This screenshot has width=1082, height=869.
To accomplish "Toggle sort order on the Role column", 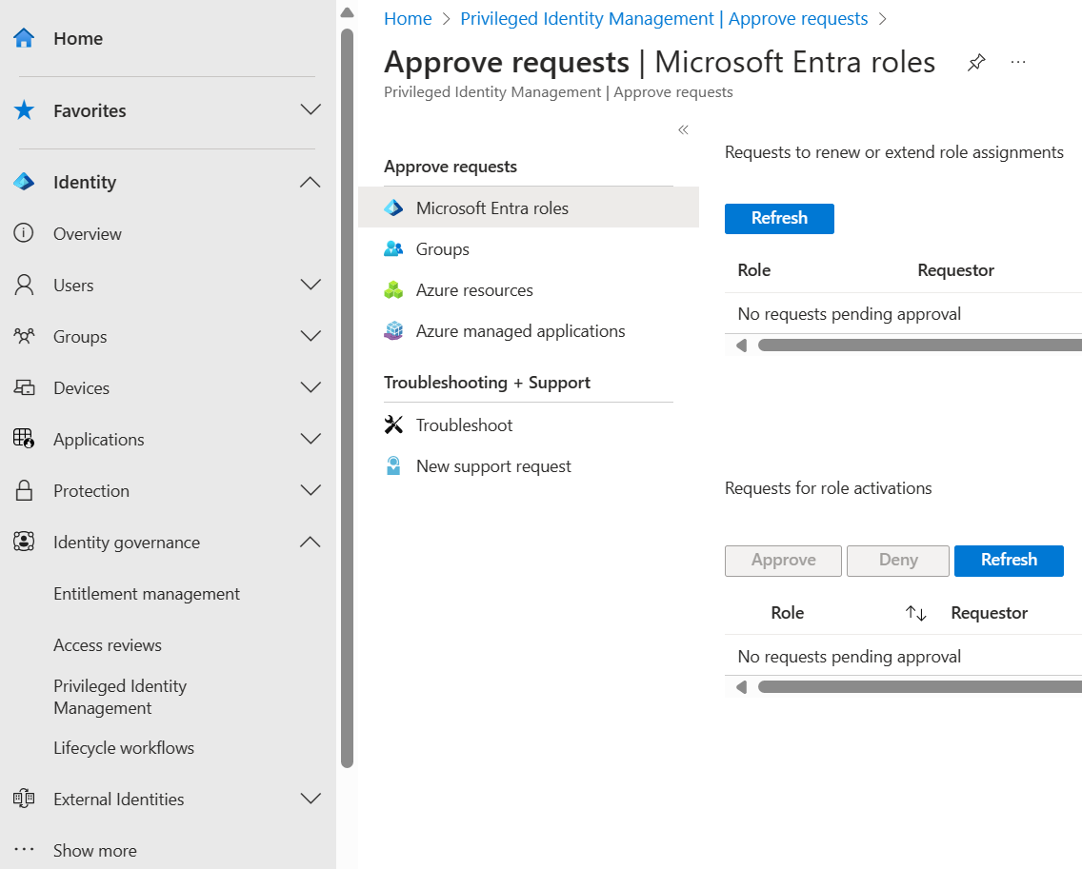I will tap(914, 613).
